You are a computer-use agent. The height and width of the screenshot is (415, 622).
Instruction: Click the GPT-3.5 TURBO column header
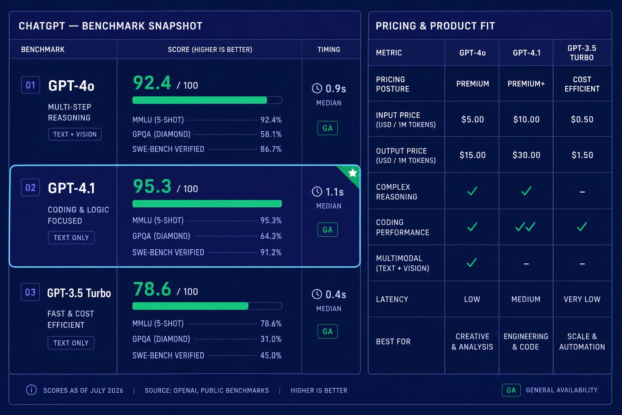coord(582,53)
